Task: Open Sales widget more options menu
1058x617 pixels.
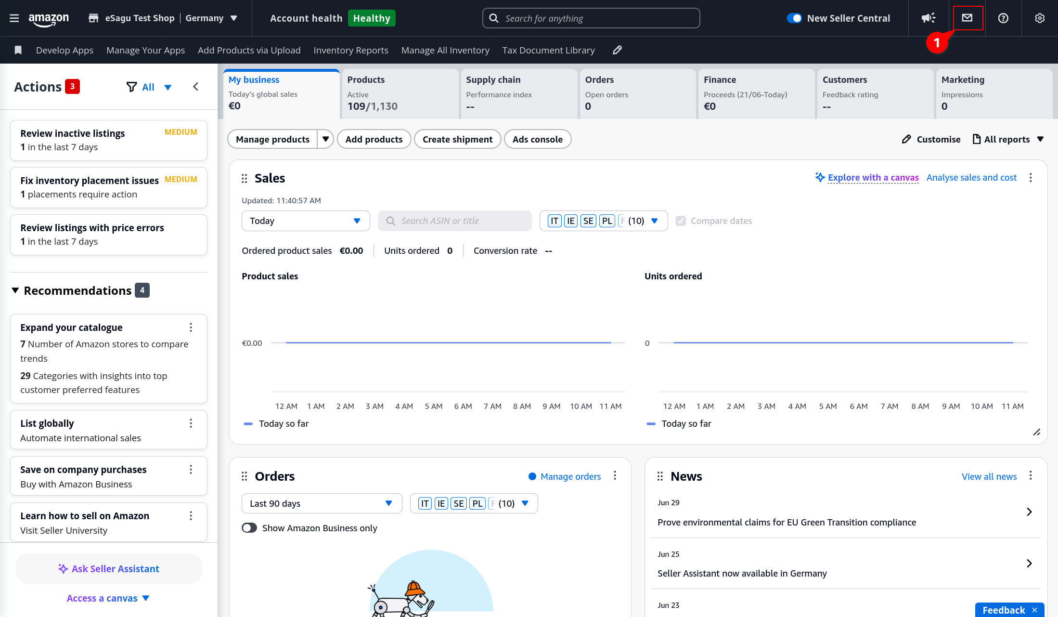Action: 1031,178
